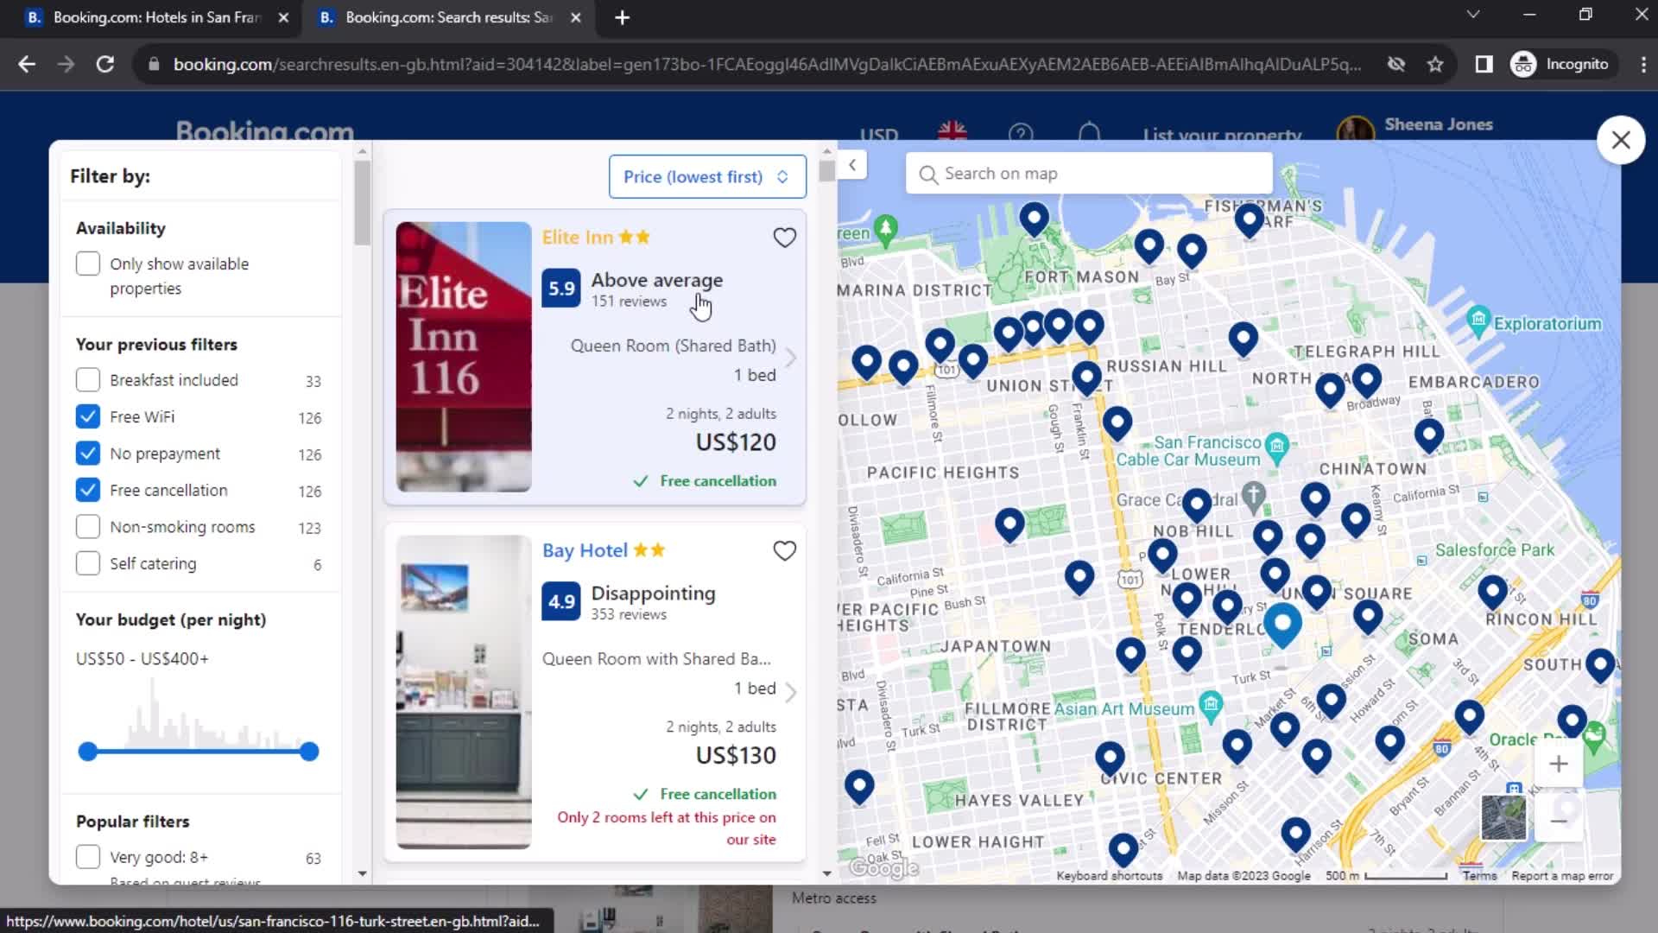1658x933 pixels.
Task: Click the Elite Inn Queen Room (Shared Bath) text
Action: tap(673, 346)
